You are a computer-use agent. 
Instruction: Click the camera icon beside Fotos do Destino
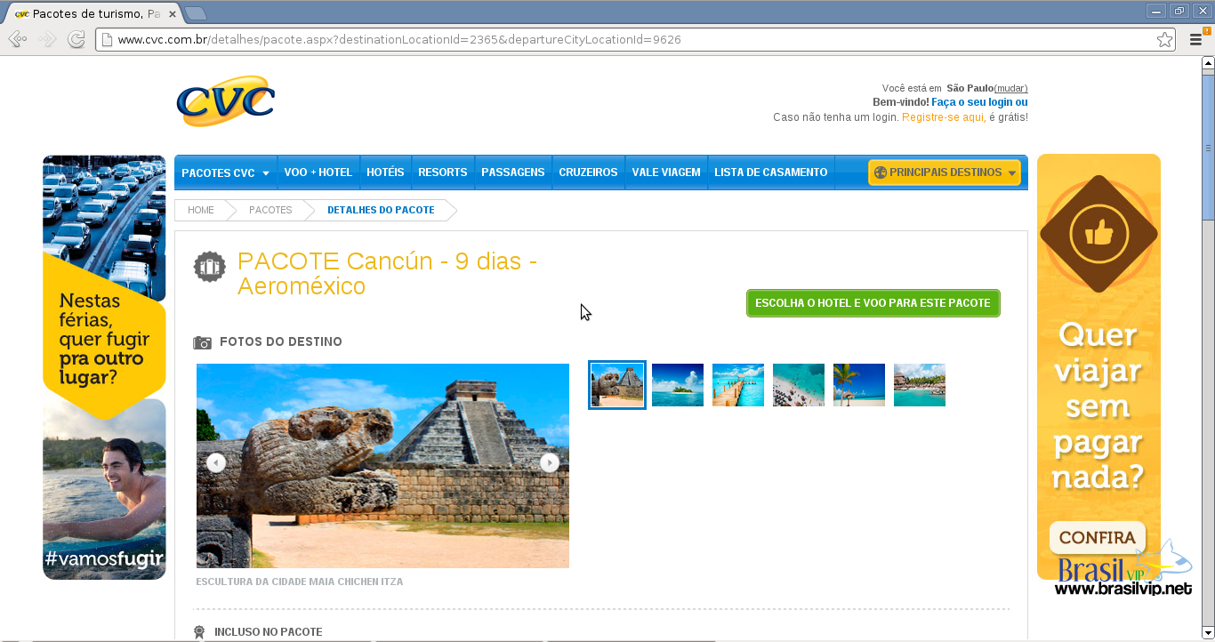[x=203, y=342]
